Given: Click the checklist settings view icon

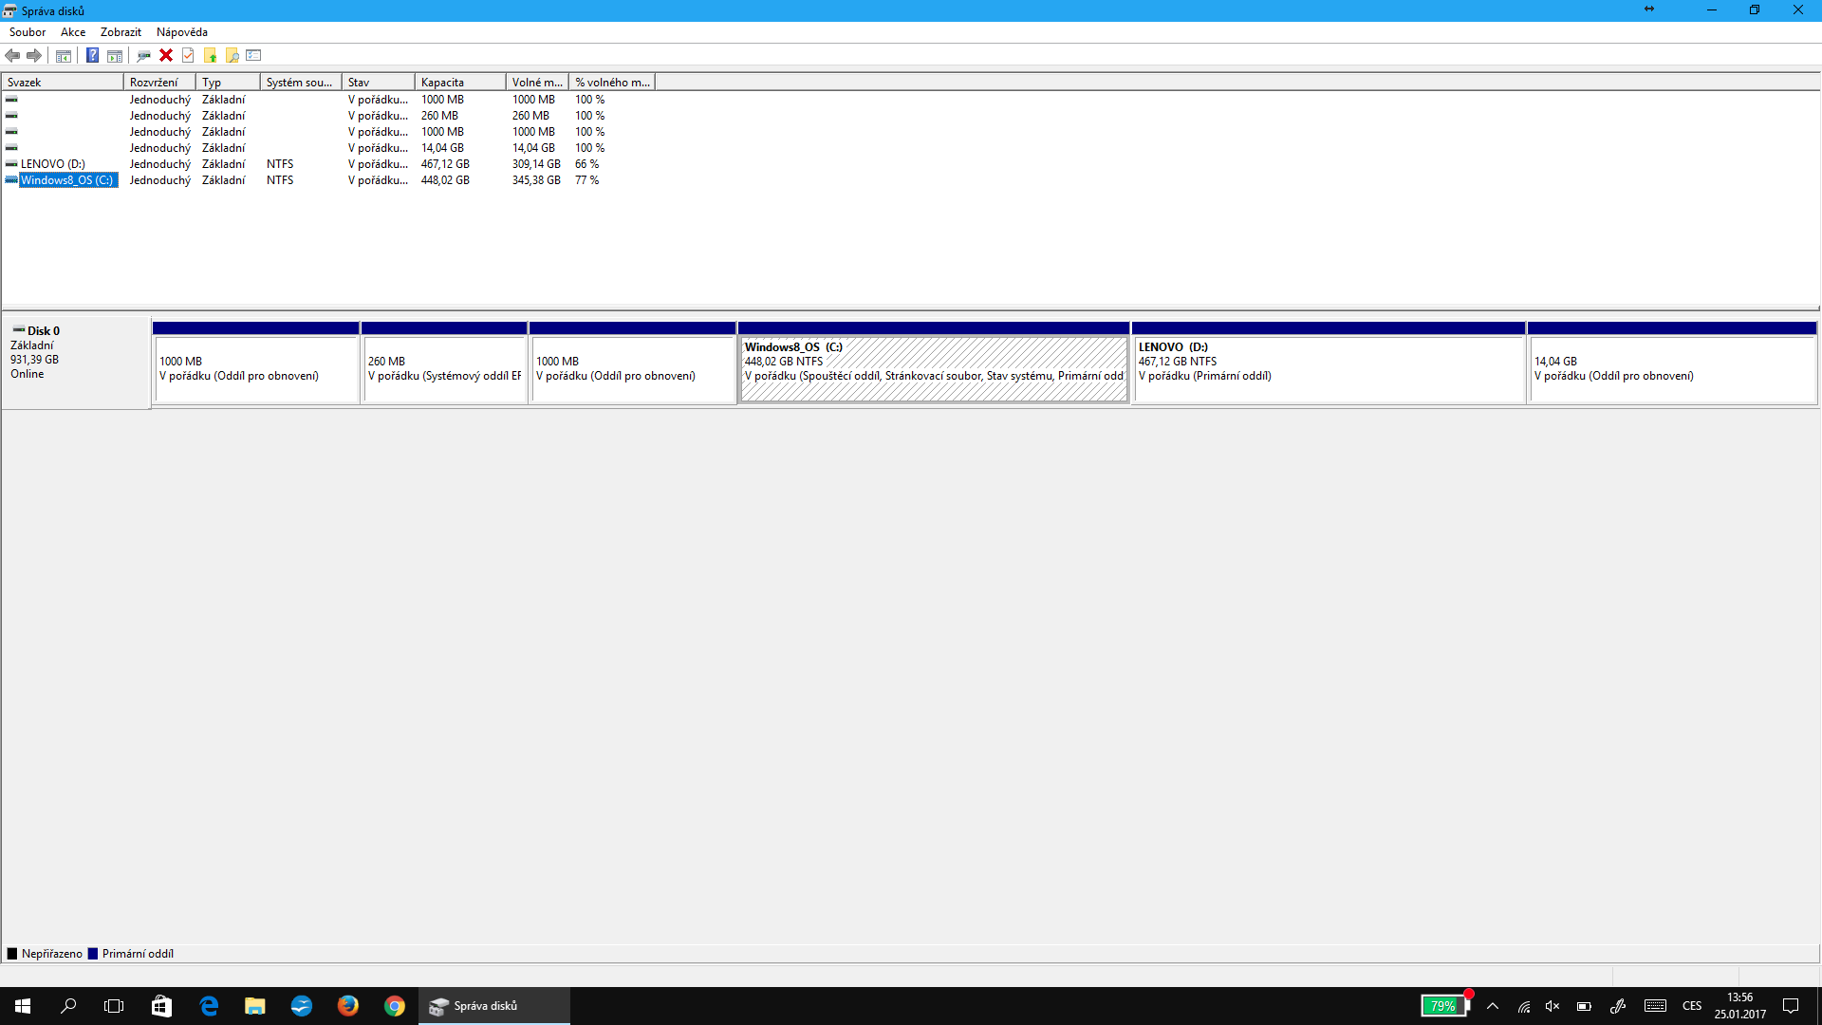Looking at the screenshot, I should 253,55.
